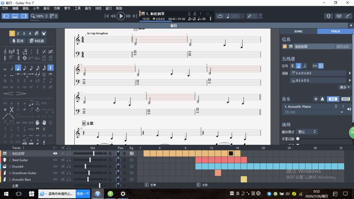354x199 pixels.
Task: Open the 播放模式 playback mode dropdown
Action: point(307,132)
